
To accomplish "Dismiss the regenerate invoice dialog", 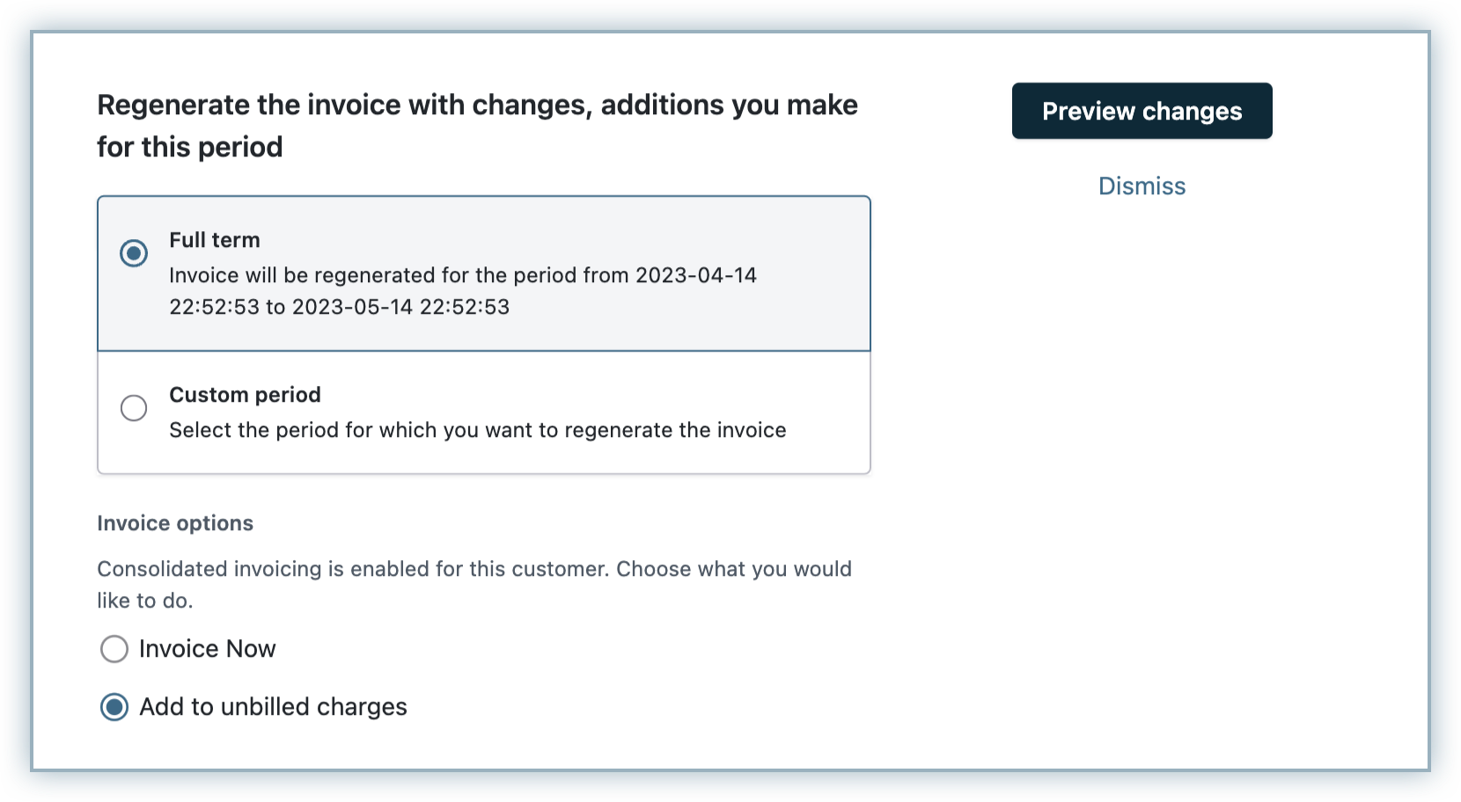I will [x=1142, y=186].
